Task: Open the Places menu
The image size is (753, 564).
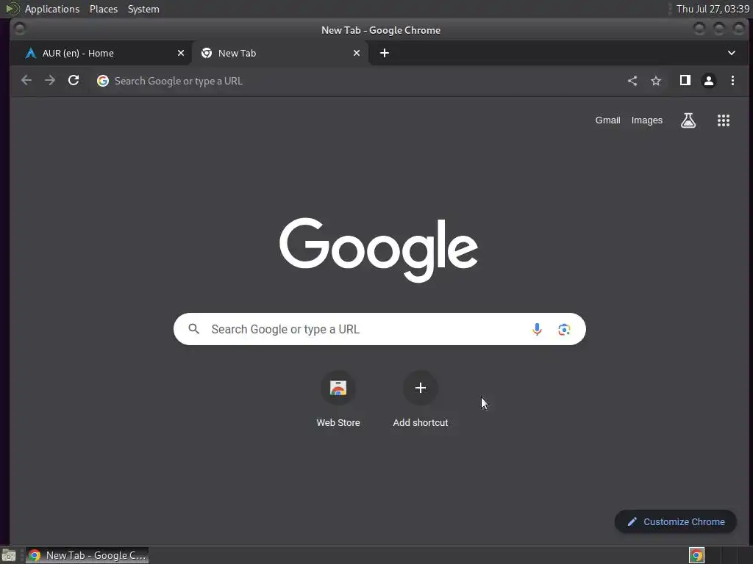Action: click(x=103, y=9)
